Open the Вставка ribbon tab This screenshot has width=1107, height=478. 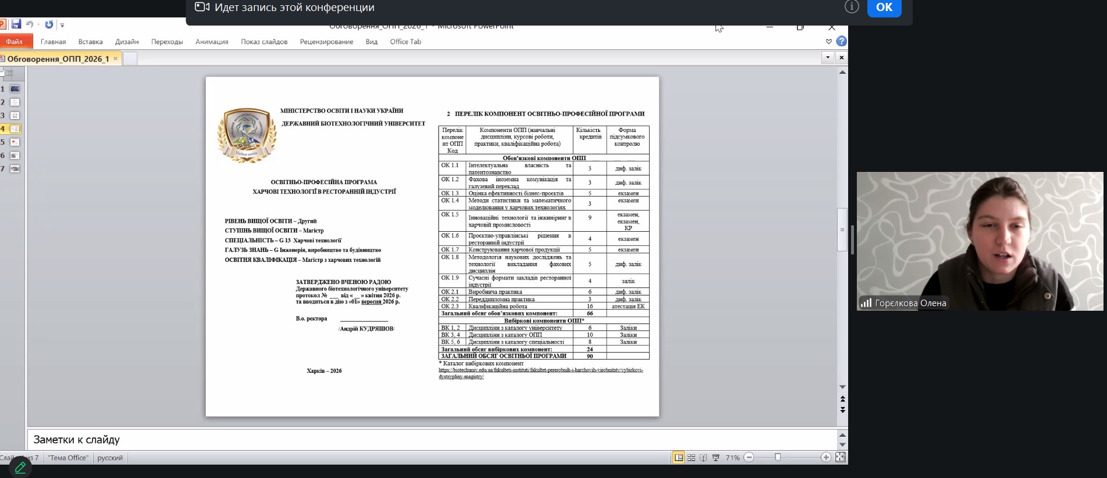[90, 42]
